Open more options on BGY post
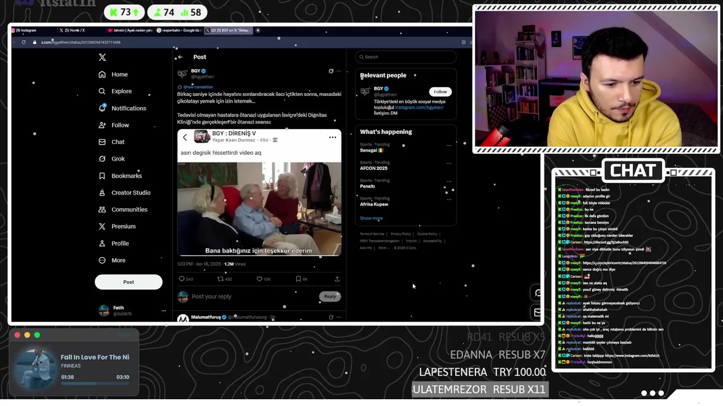This screenshot has width=723, height=406. click(x=339, y=71)
